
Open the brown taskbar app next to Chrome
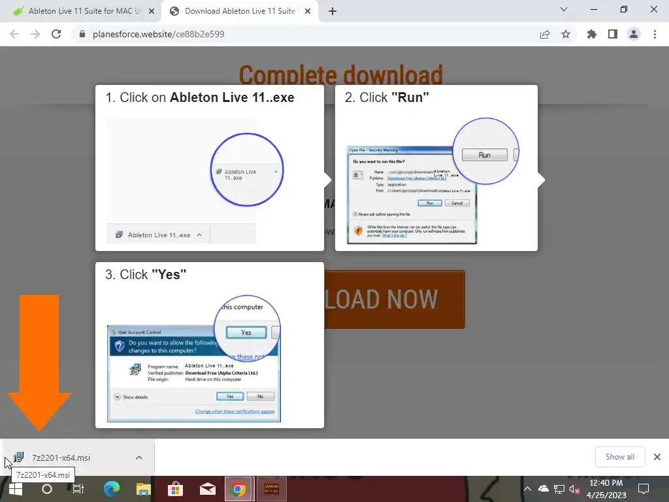pyautogui.click(x=271, y=489)
